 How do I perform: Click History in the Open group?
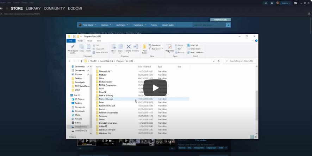[x=180, y=52]
